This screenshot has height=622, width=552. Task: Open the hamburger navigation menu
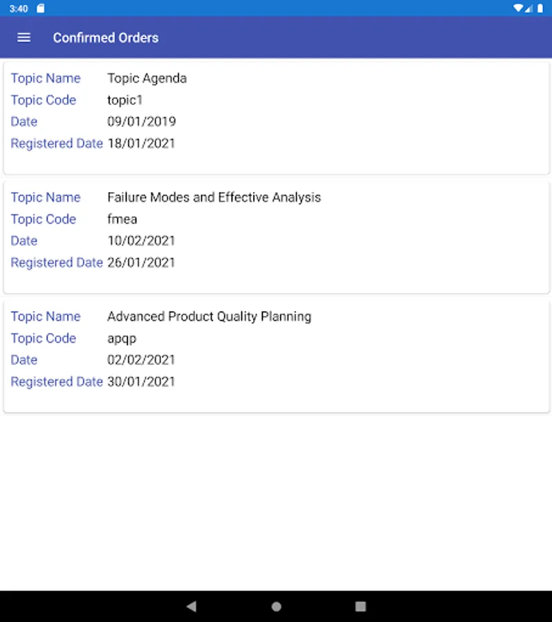click(24, 37)
